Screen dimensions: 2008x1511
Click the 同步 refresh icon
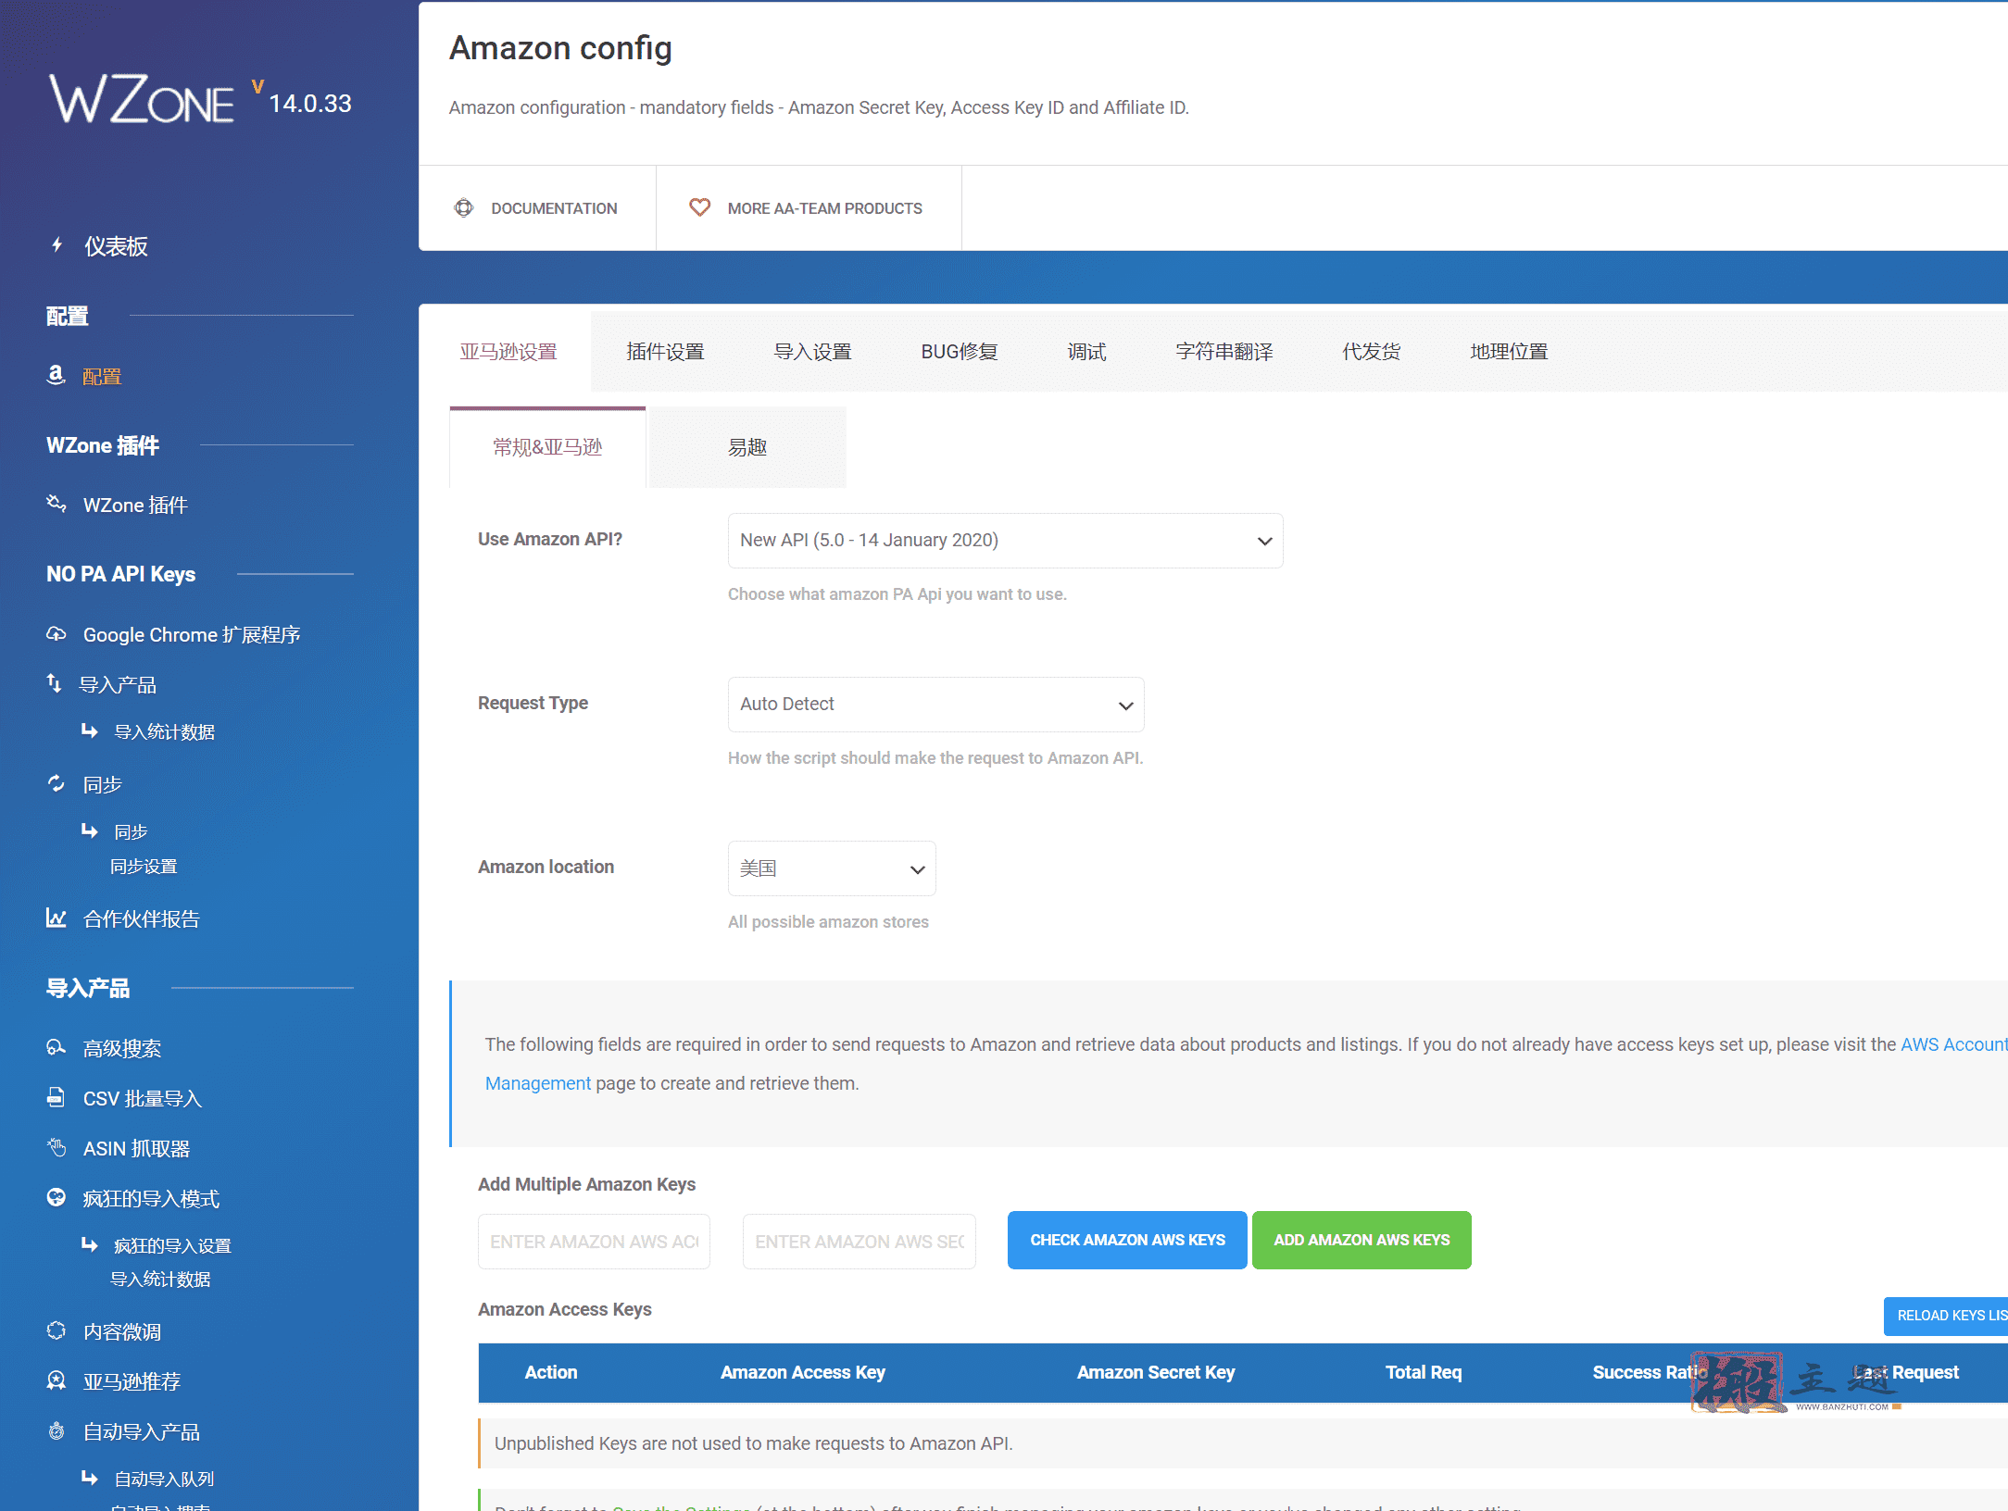click(x=56, y=783)
